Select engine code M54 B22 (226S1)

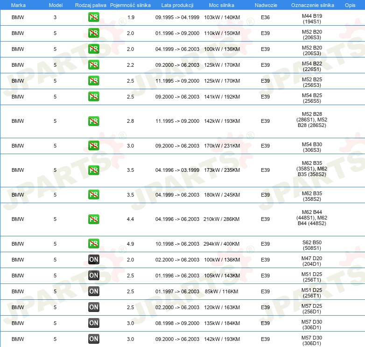[312, 66]
